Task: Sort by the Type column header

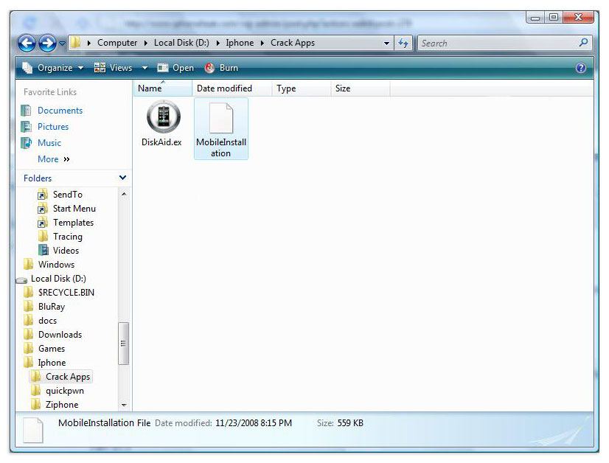Action: (x=302, y=88)
